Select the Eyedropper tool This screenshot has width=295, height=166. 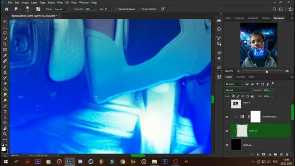click(x=5, y=55)
